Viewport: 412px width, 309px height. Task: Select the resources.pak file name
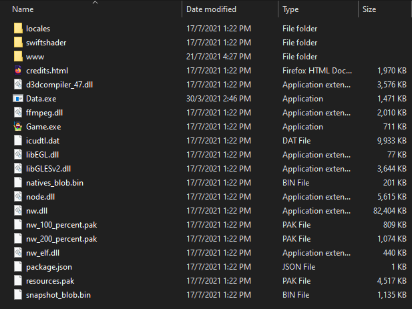click(x=51, y=281)
